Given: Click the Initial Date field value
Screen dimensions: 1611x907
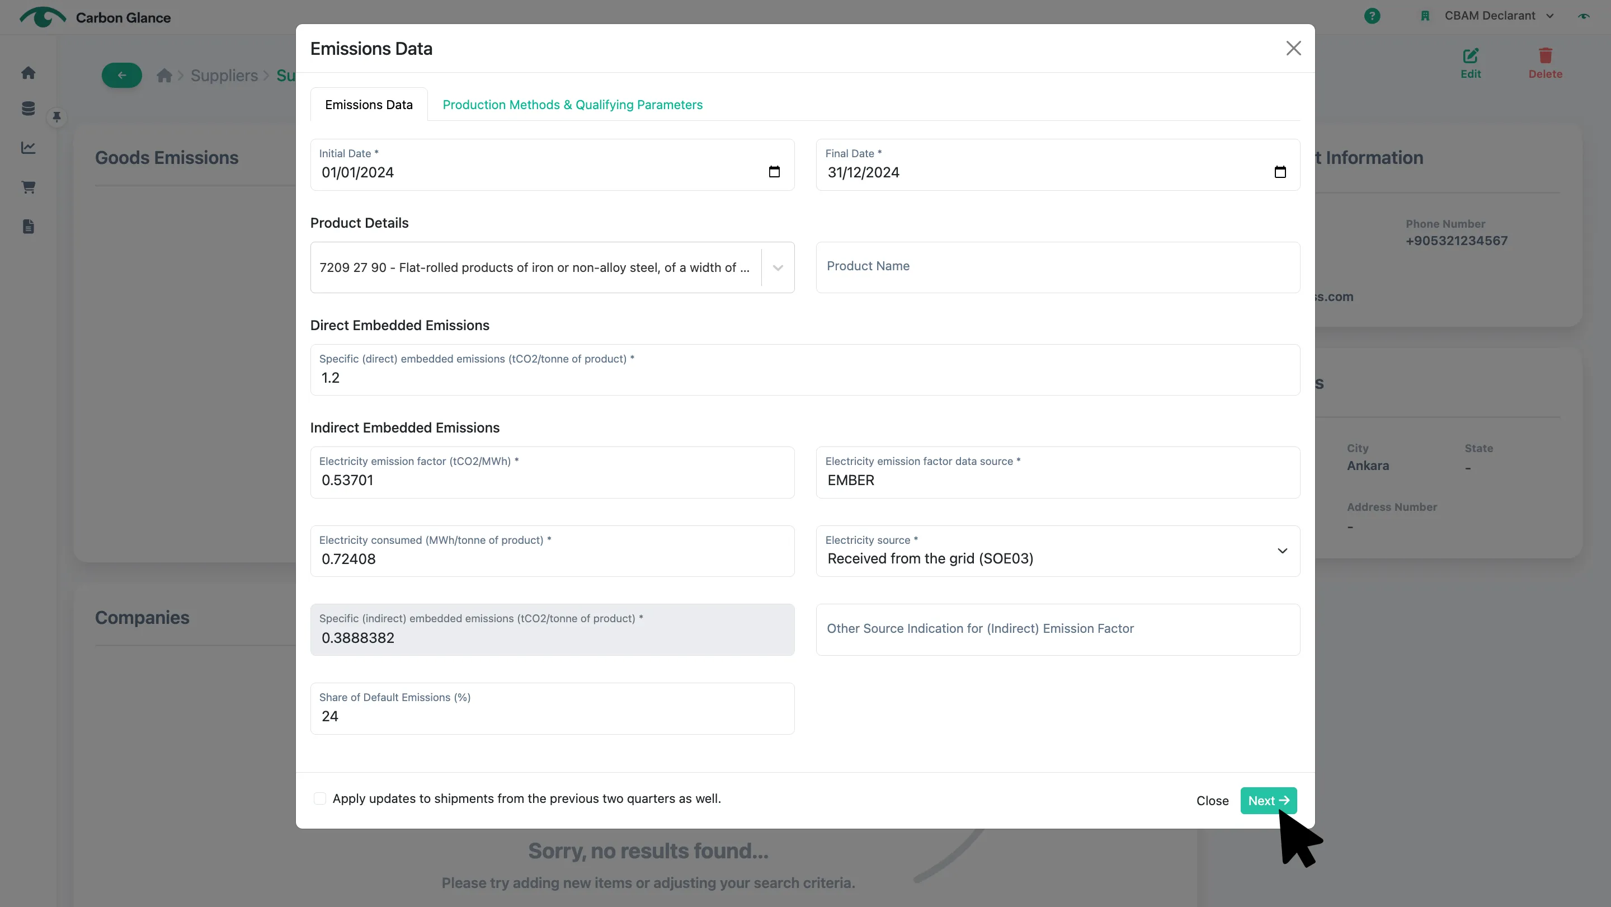Looking at the screenshot, I should 357,173.
